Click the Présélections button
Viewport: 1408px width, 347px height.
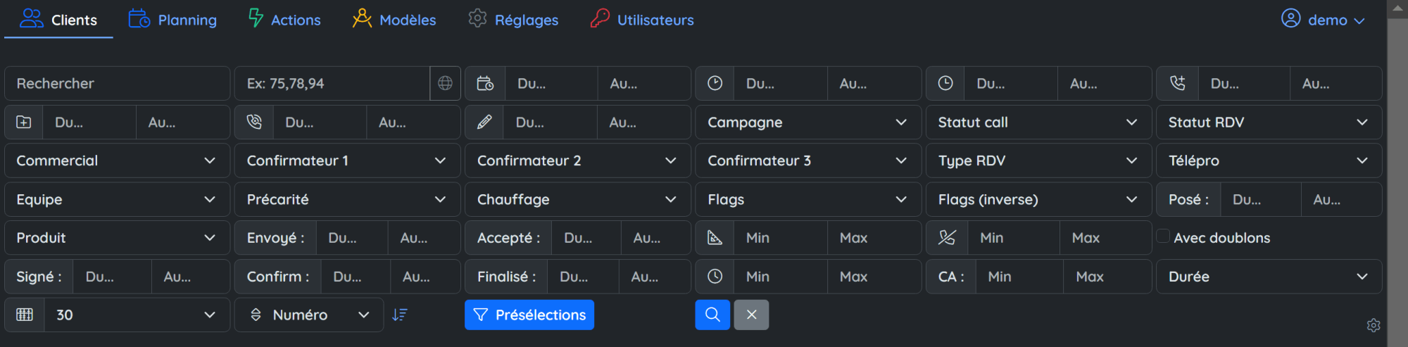[x=529, y=315]
